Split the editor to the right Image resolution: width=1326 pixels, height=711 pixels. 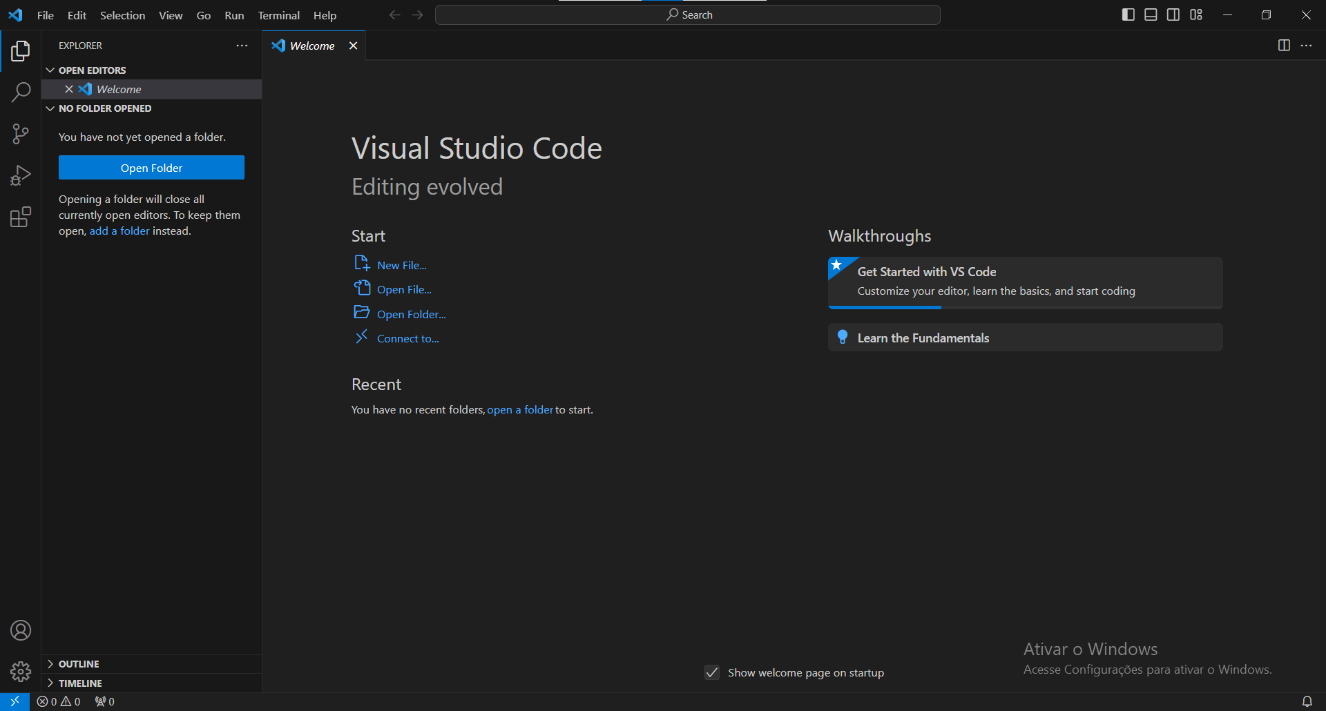coord(1284,46)
